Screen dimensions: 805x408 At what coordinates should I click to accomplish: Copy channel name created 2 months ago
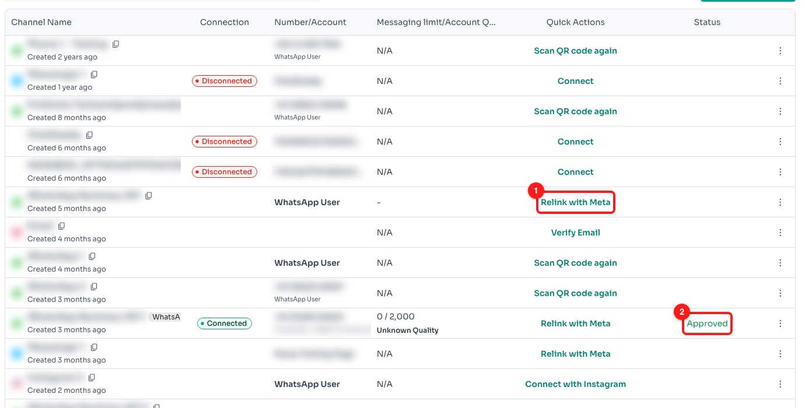tap(92, 378)
